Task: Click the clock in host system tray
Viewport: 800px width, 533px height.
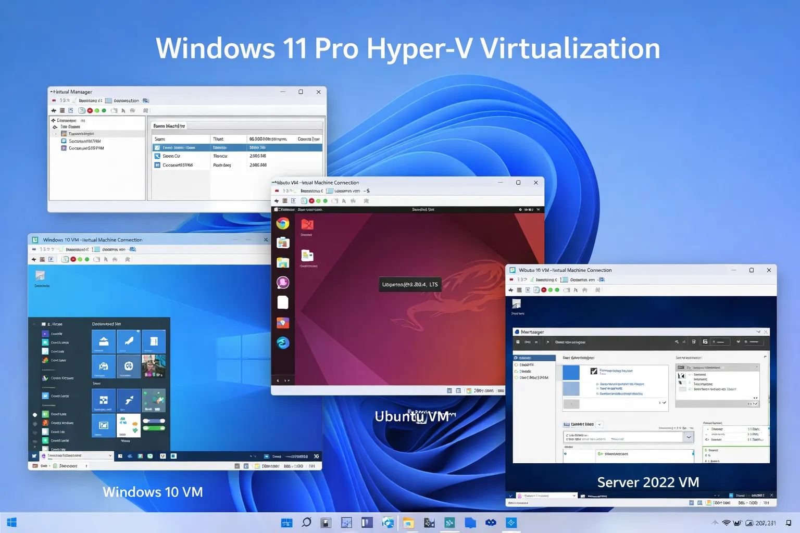Action: pos(766,523)
